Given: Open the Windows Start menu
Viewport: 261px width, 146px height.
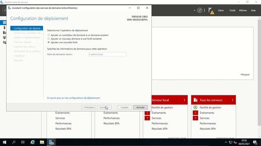Looking at the screenshot, I should 4,142.
